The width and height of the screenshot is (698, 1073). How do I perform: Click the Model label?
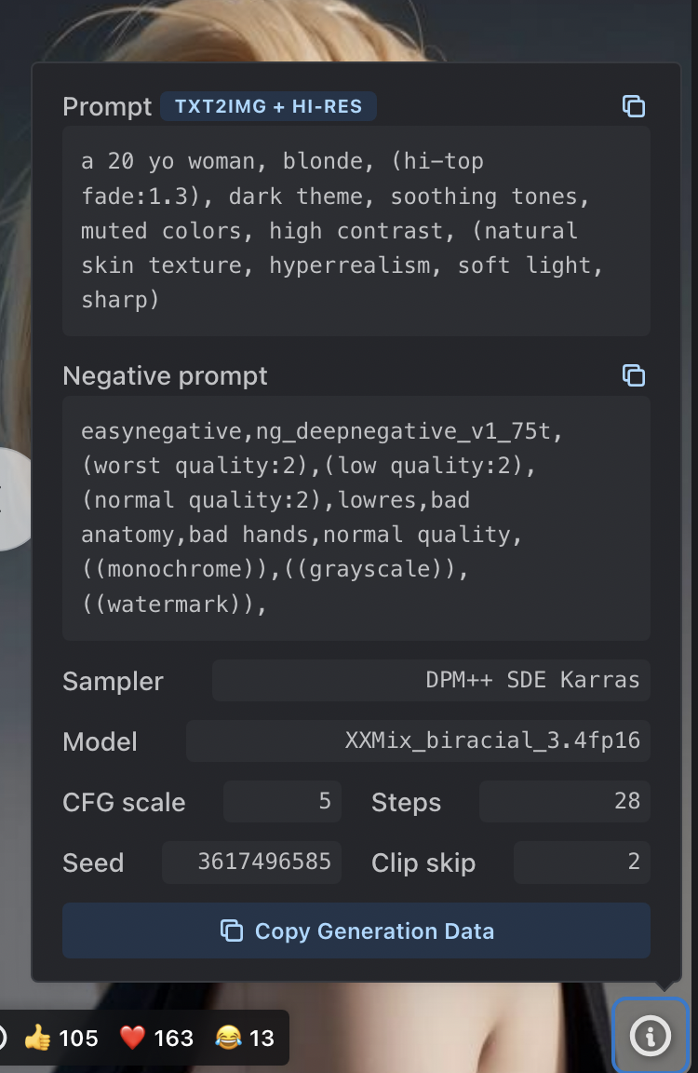click(x=100, y=741)
